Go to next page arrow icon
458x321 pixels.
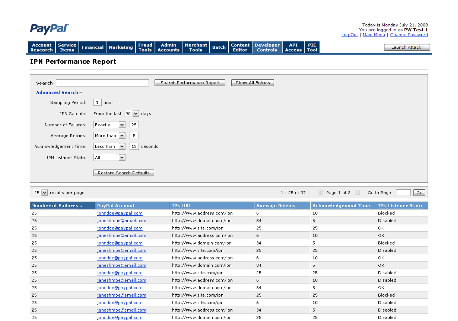pos(357,192)
